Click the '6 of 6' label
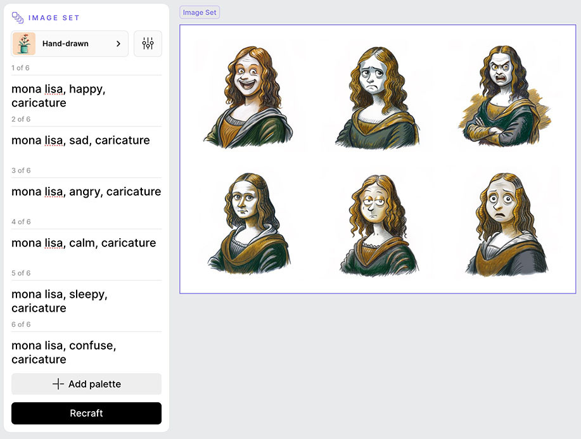 [x=21, y=324]
